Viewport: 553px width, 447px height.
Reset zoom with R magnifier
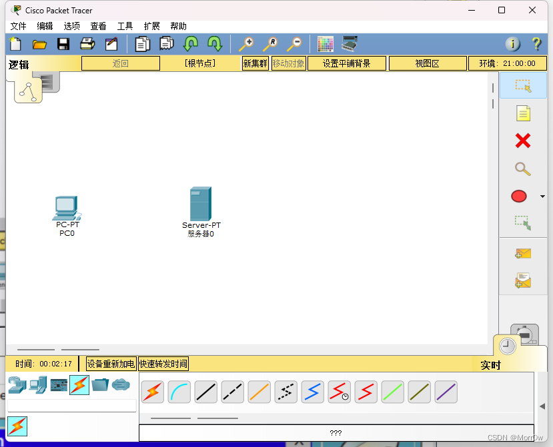270,44
